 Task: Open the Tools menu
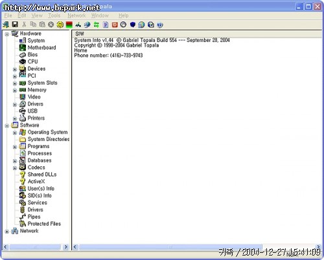[54, 16]
